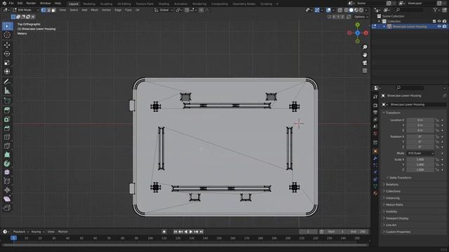Click the zoom view magnifier icon
Image resolution: width=449 pixels, height=252 pixels.
coord(365,47)
